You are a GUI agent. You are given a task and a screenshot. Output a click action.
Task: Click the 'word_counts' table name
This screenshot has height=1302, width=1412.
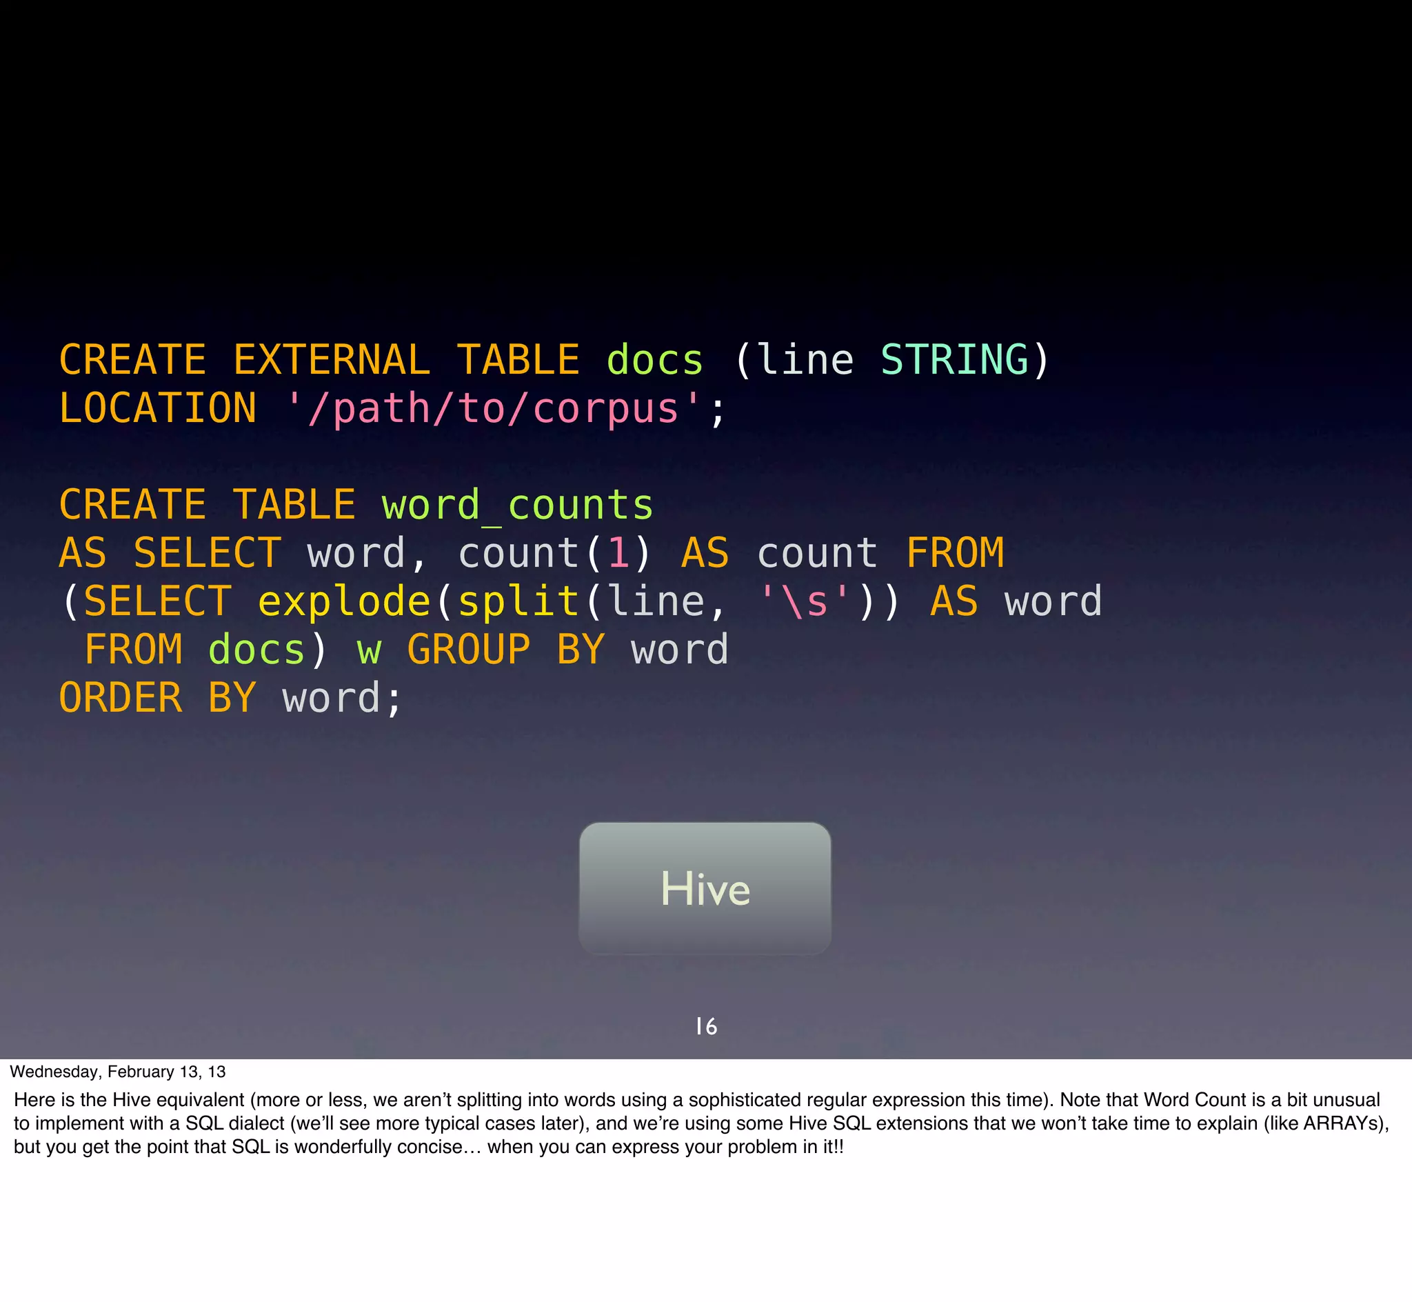point(518,505)
